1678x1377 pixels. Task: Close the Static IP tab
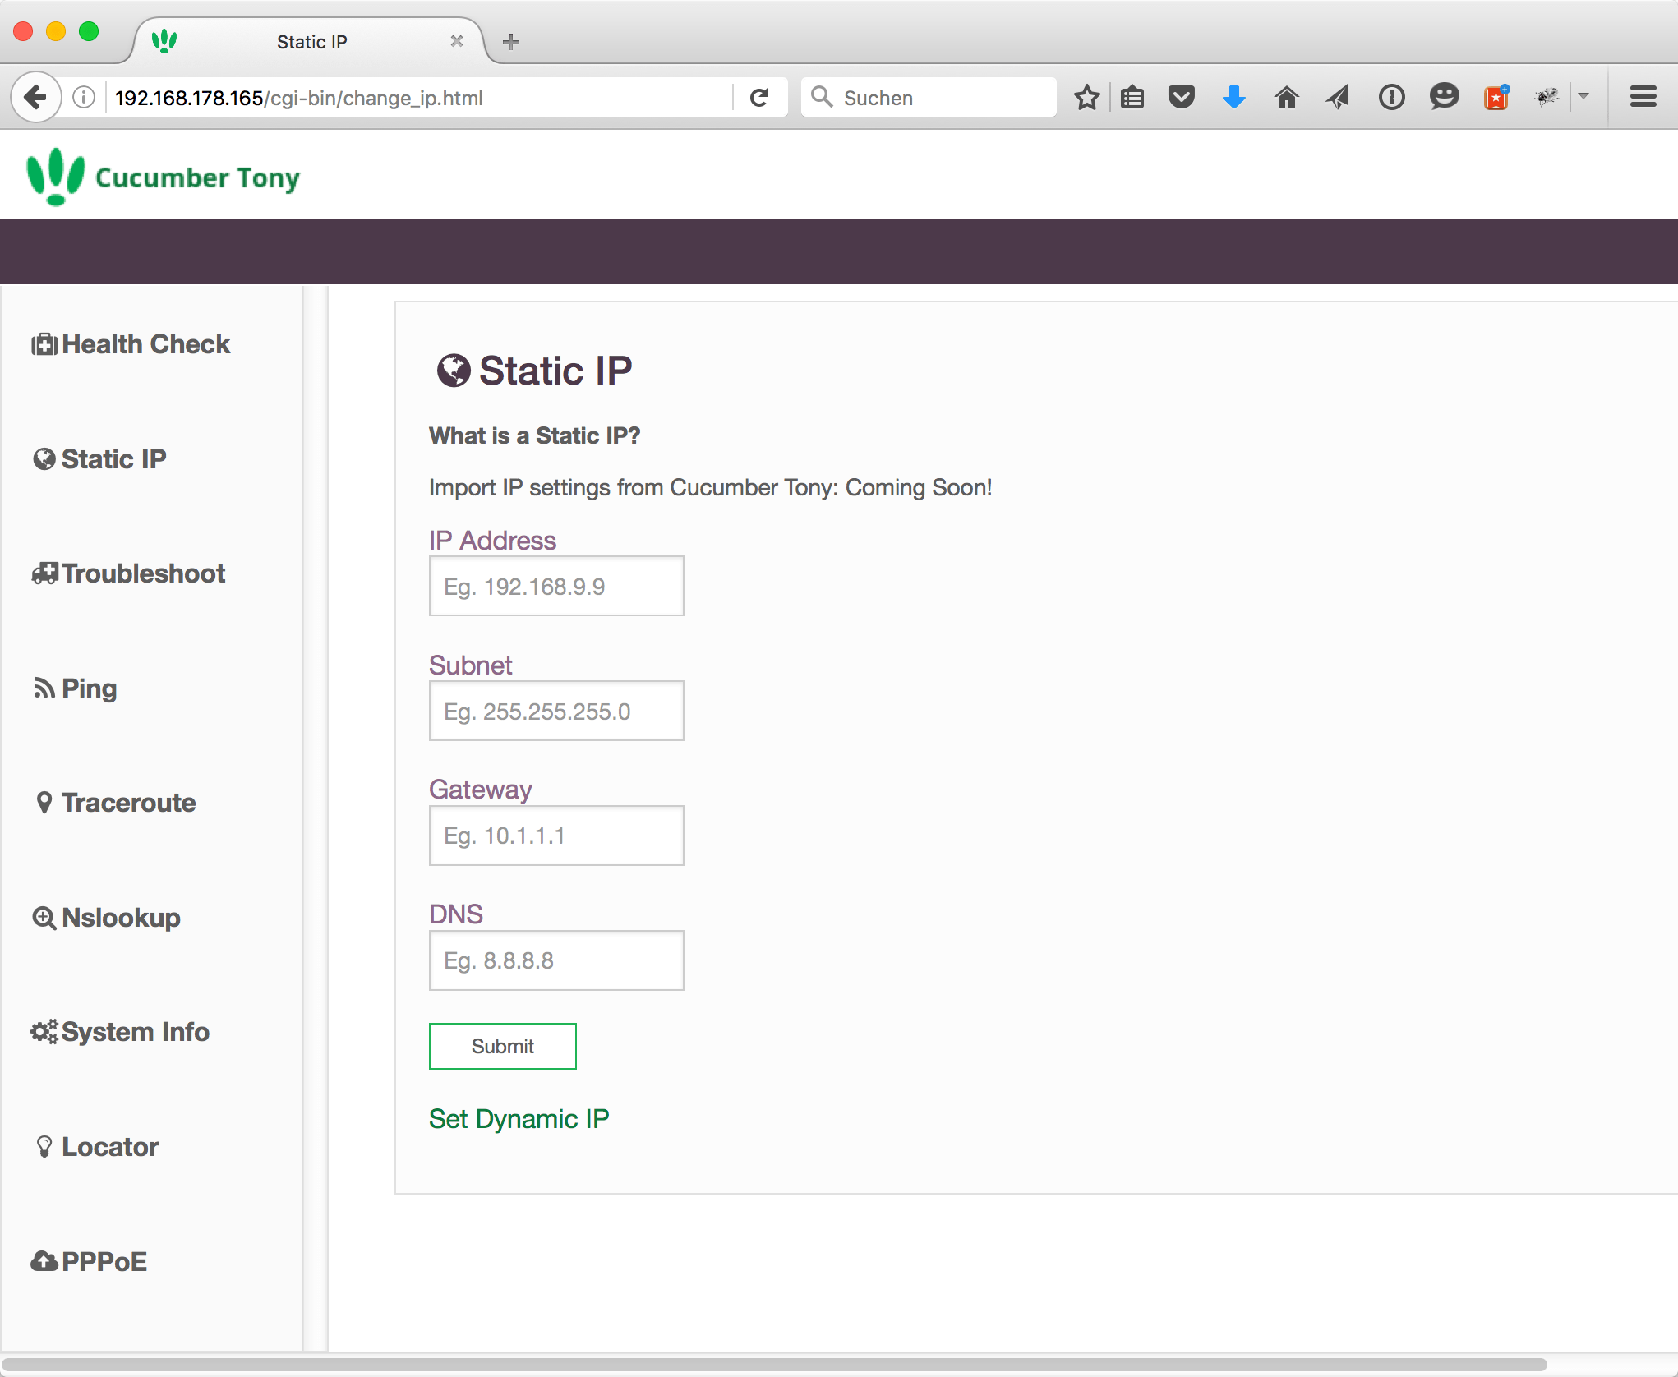tap(457, 41)
